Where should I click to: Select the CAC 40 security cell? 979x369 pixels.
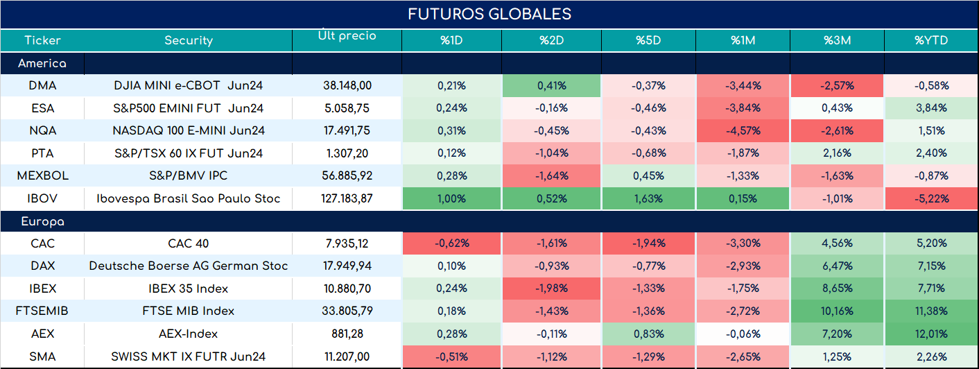(189, 243)
